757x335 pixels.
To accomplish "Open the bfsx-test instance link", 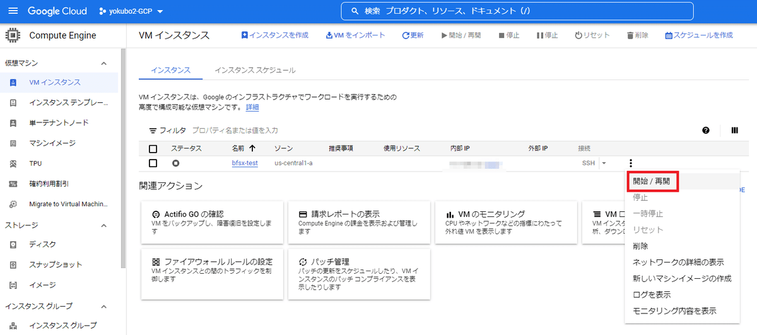I will [x=245, y=163].
